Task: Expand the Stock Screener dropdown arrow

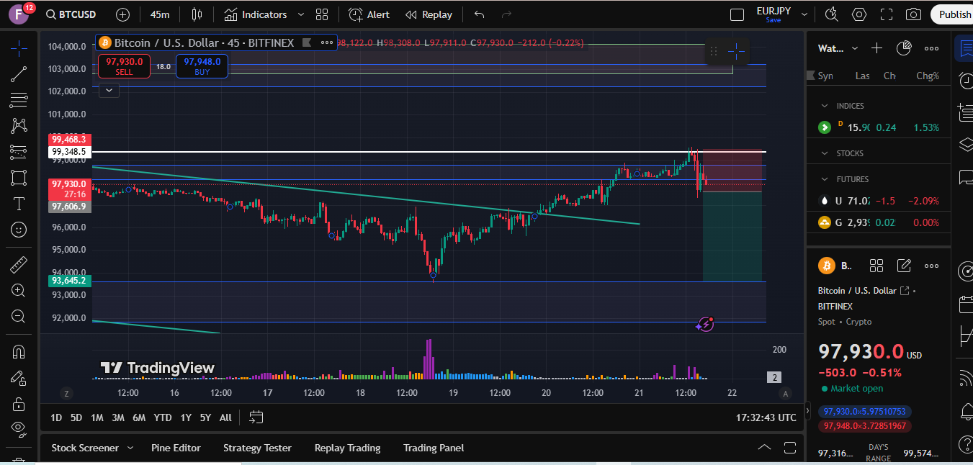Action: [x=130, y=448]
